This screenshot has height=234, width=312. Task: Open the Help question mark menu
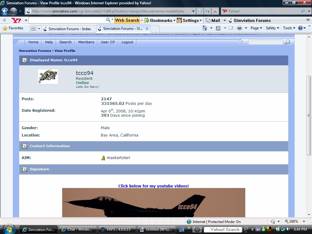click(302, 28)
